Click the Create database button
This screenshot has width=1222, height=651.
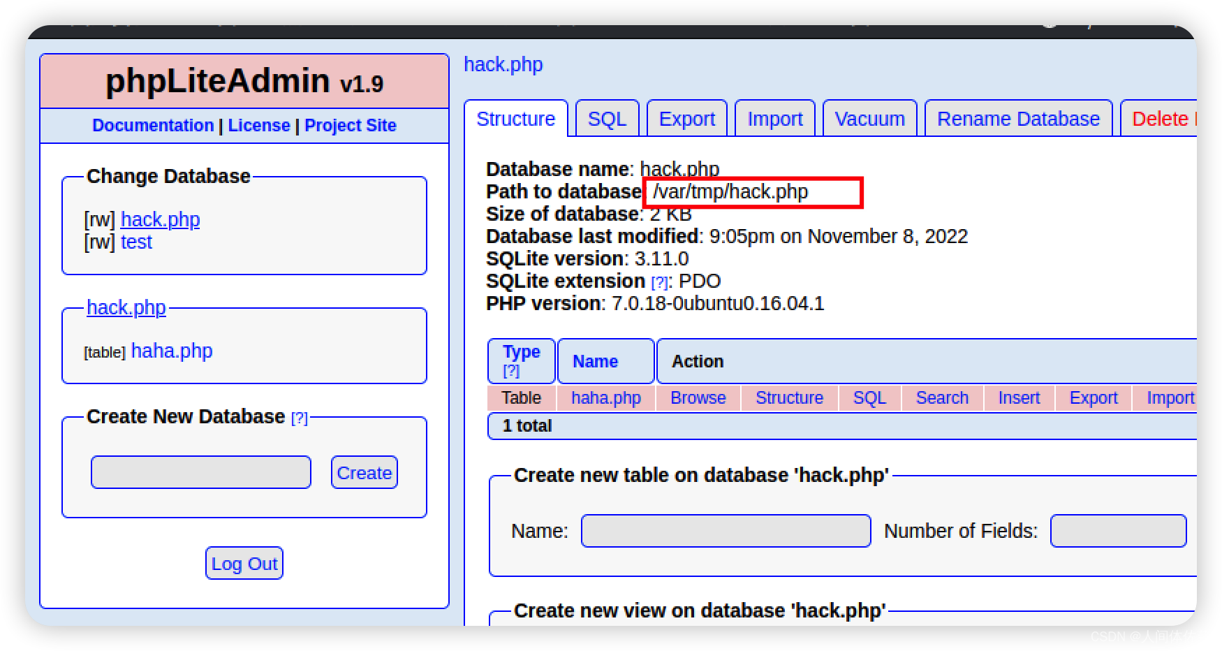pos(365,472)
